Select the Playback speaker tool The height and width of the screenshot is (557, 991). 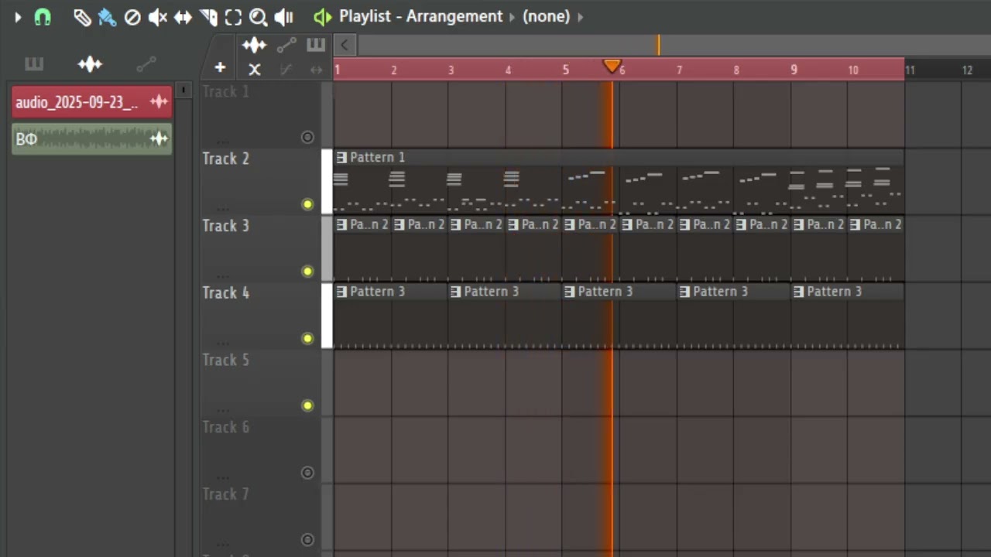[x=284, y=17]
